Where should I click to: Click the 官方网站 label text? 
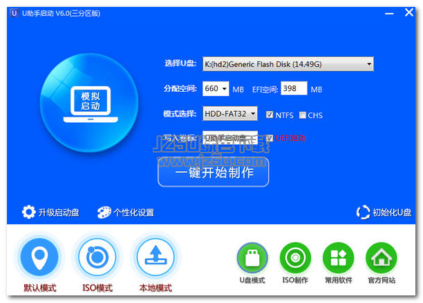[382, 280]
